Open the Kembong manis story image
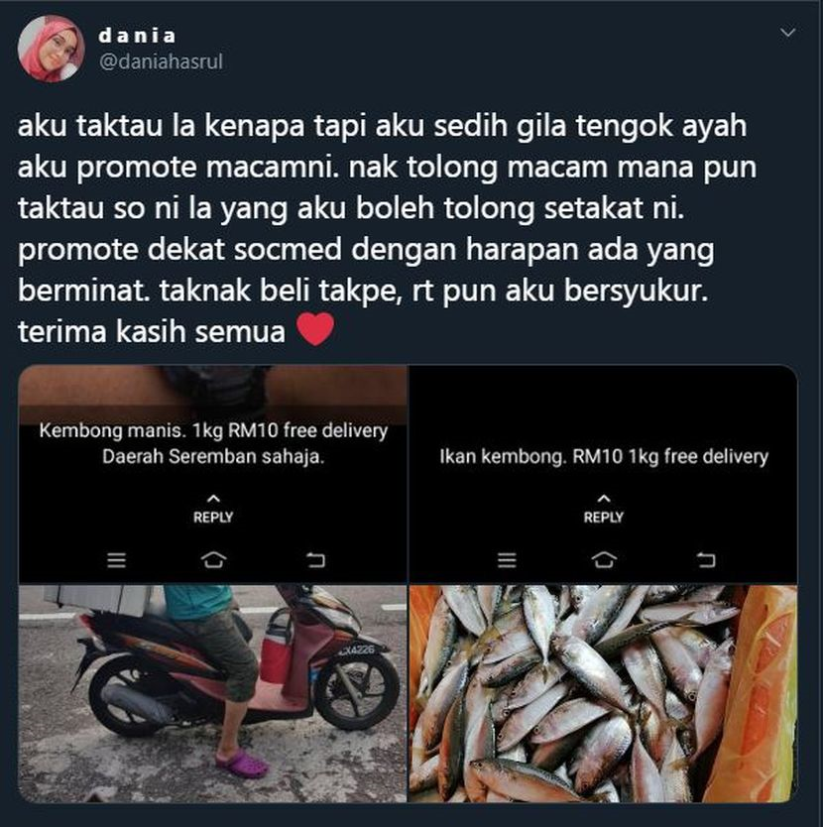The image size is (823, 827). [x=212, y=474]
